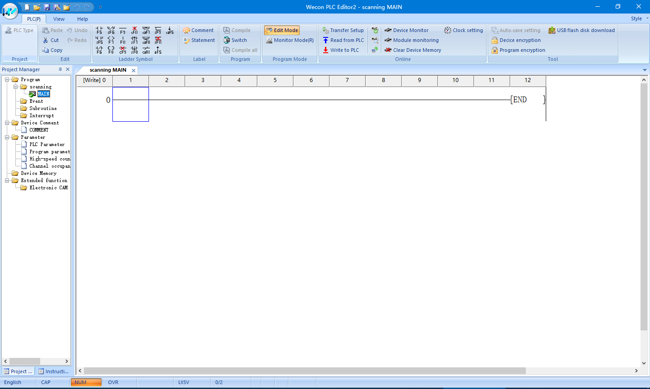Open the Help ribbon tab
Viewport: 650px width, 389px height.
[x=83, y=19]
